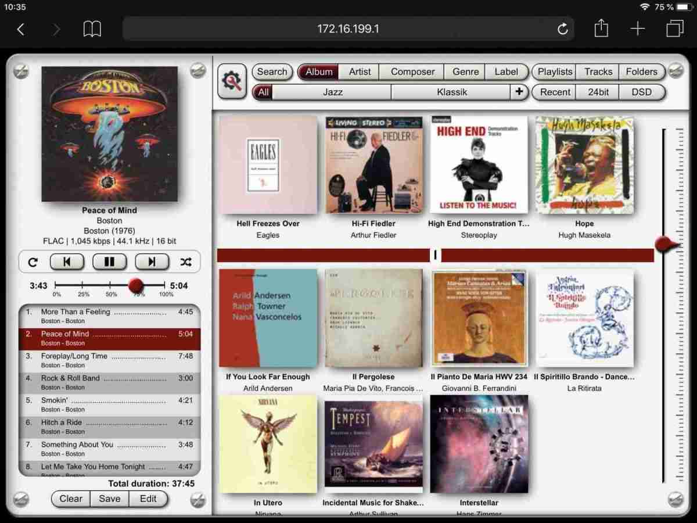Open Il Pergolese album cover
697x523 pixels.
[x=373, y=318]
